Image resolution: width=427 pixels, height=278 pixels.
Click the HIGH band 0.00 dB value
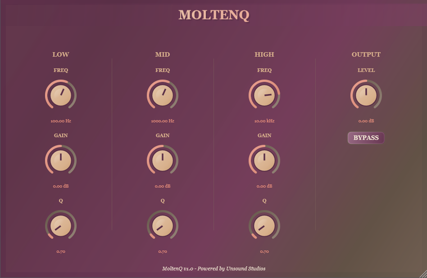click(x=264, y=186)
